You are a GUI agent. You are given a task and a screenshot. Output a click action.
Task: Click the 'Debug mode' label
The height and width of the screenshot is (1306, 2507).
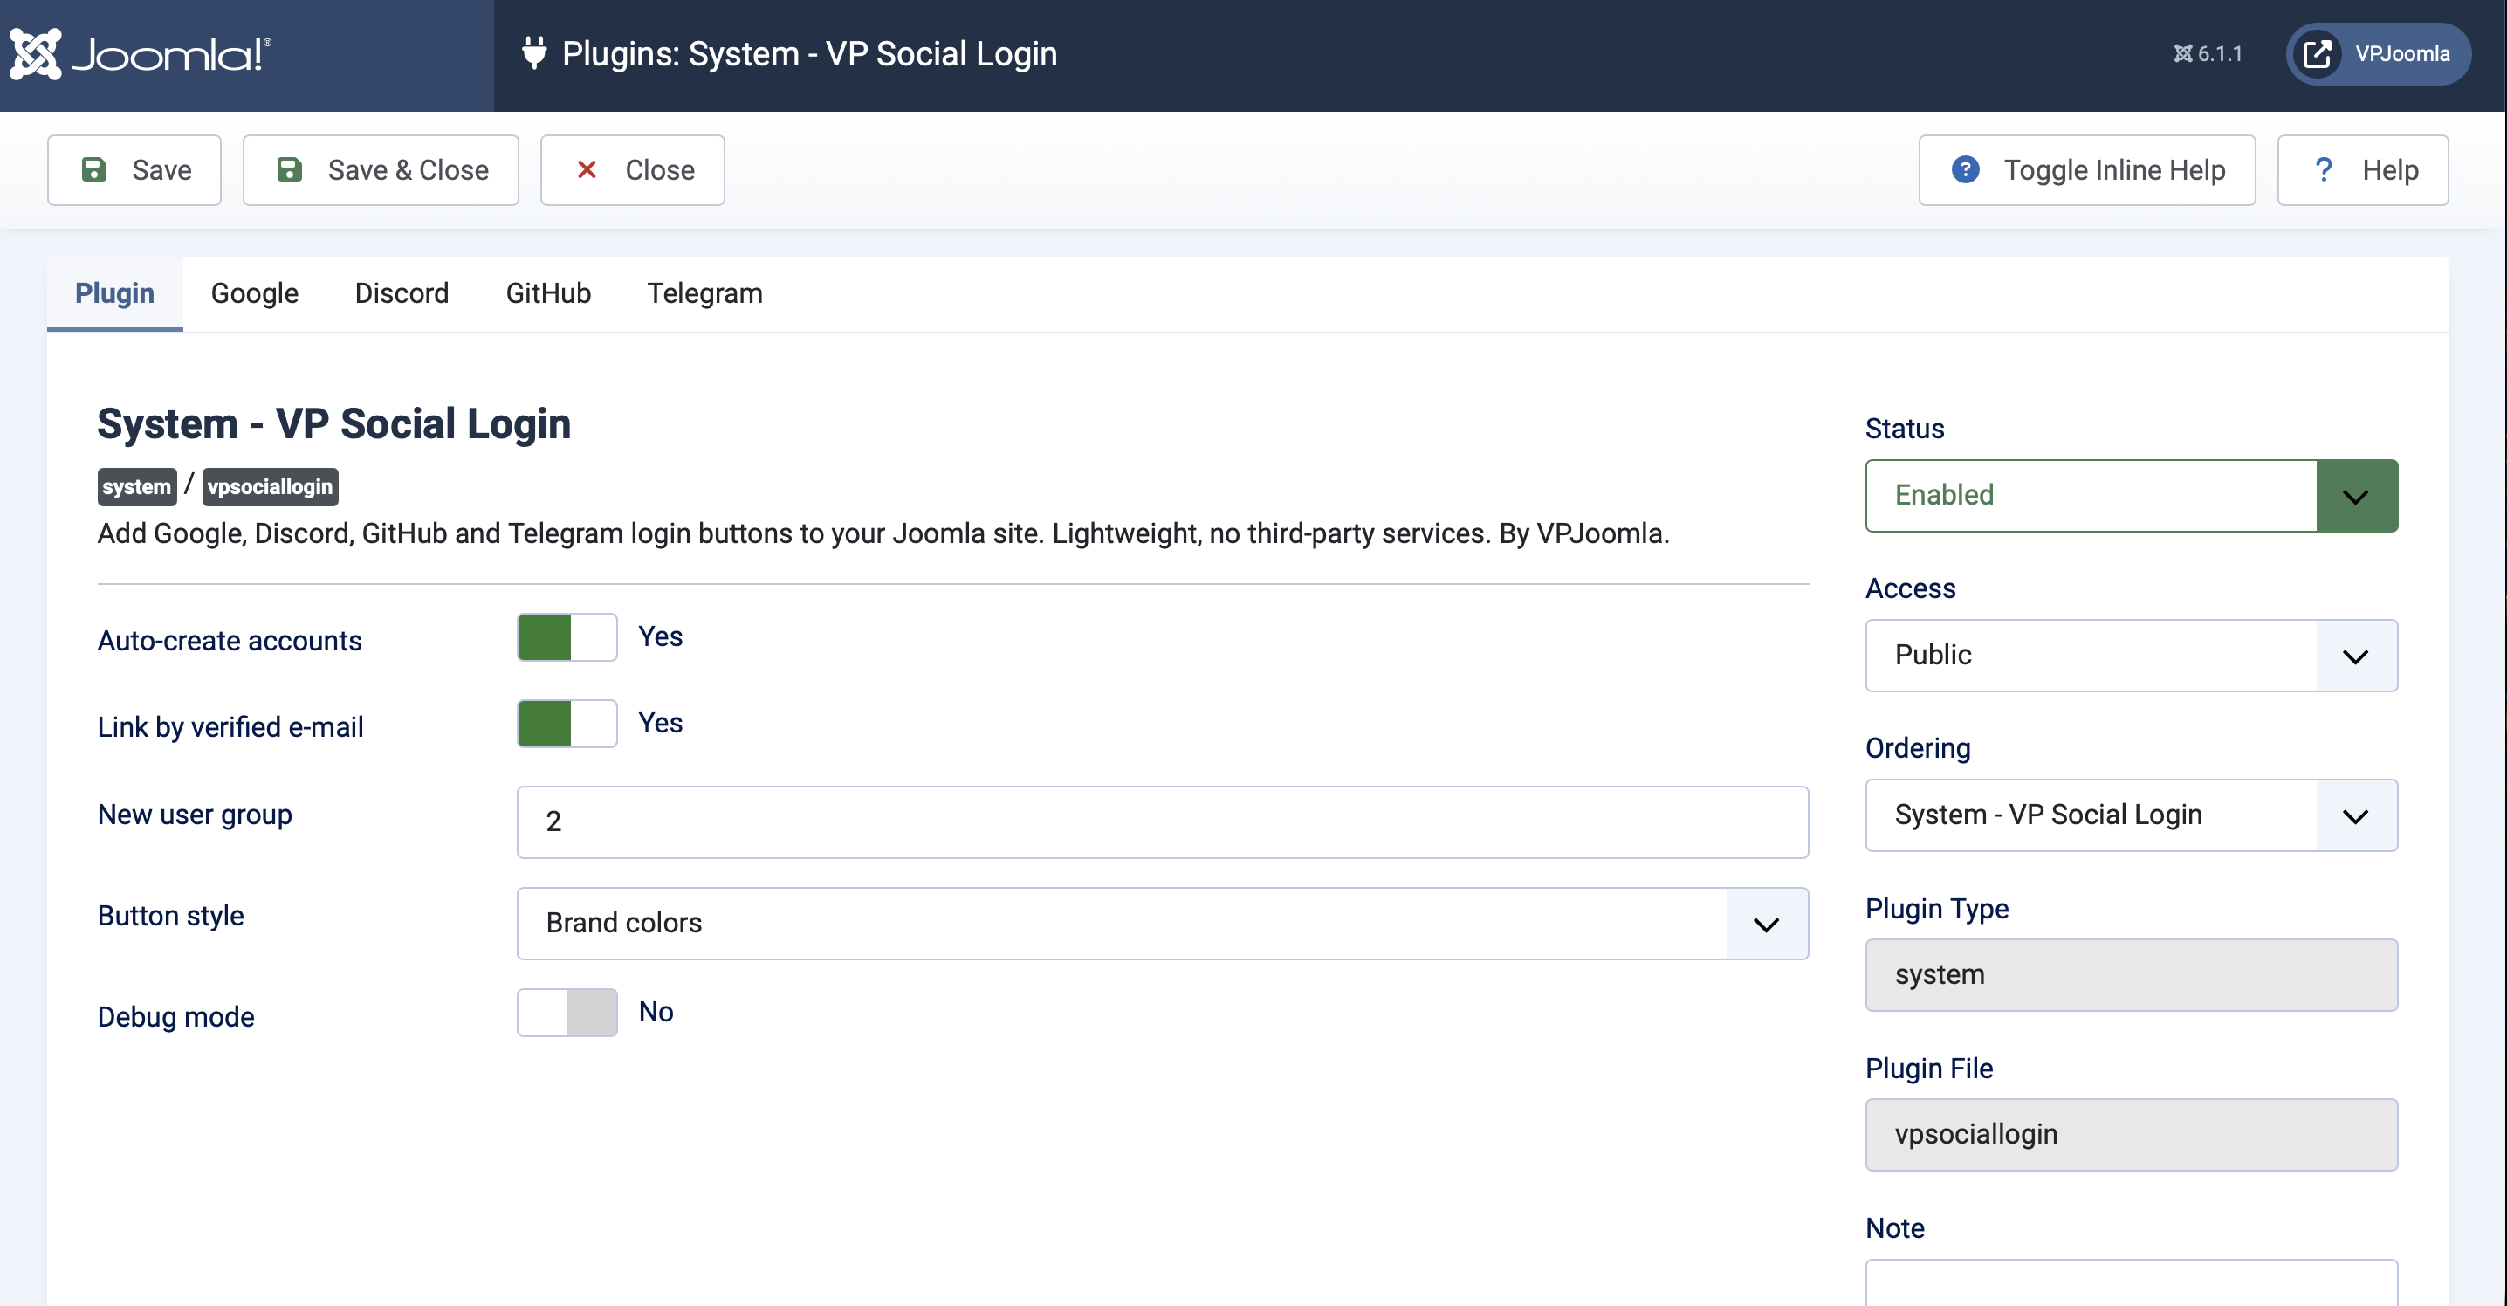(176, 1017)
